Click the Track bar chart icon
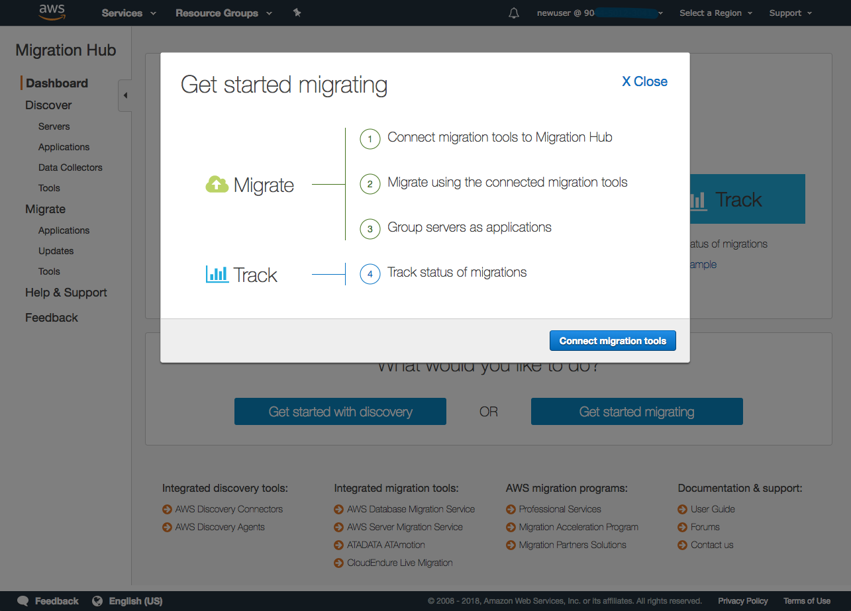The height and width of the screenshot is (611, 851). click(217, 275)
